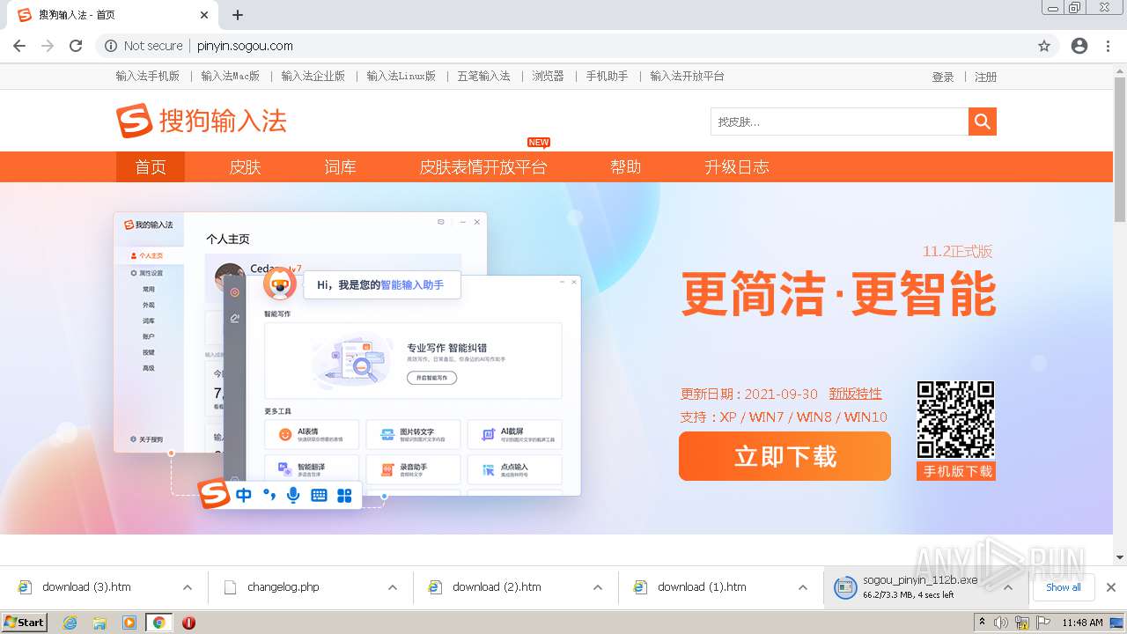Open Chrome profile avatar
Viewport: 1127px width, 634px height.
[1079, 46]
